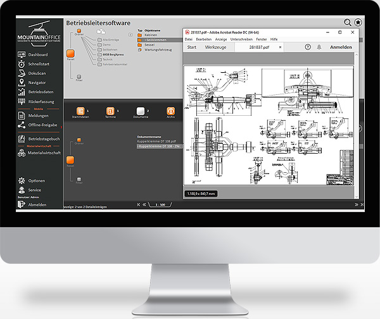Expand the Seilbahnen folder node
The height and width of the screenshot is (319, 380).
tap(100, 49)
